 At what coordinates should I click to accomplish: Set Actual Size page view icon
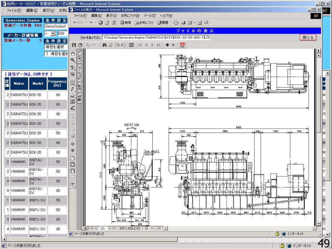[73, 158]
